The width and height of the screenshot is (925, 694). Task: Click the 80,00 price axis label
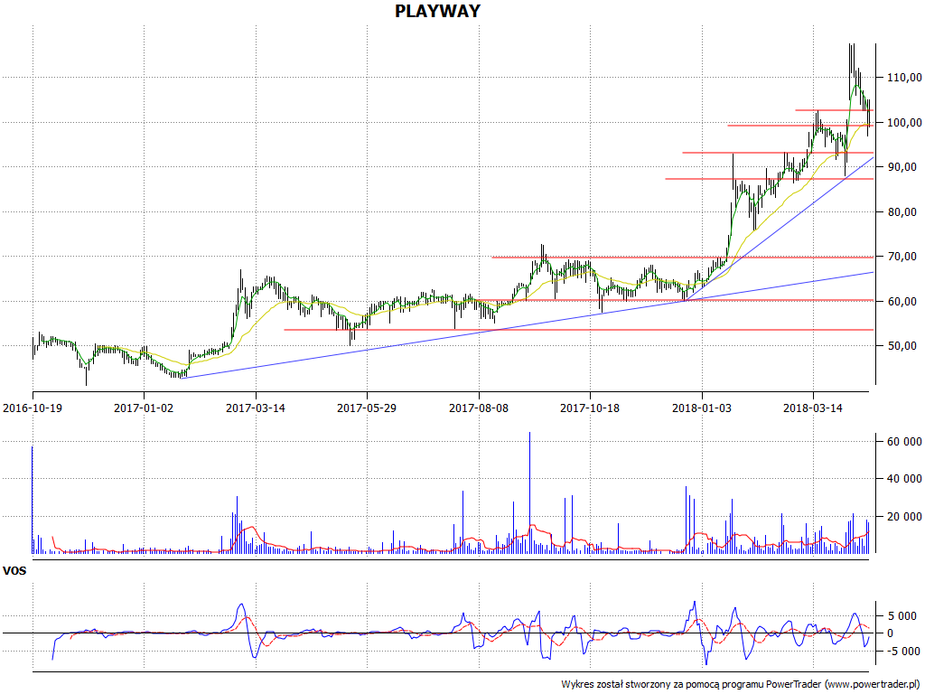click(902, 211)
